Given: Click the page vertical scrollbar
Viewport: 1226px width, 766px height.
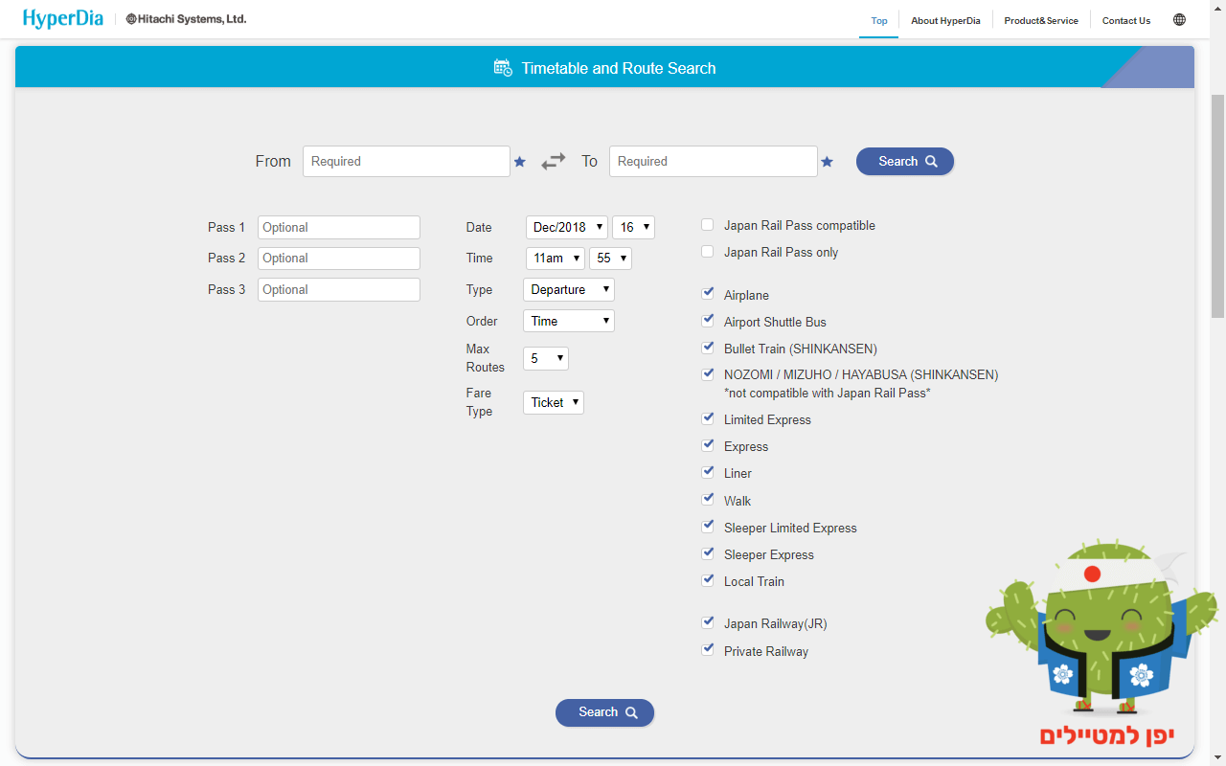Looking at the screenshot, I should [1217, 206].
